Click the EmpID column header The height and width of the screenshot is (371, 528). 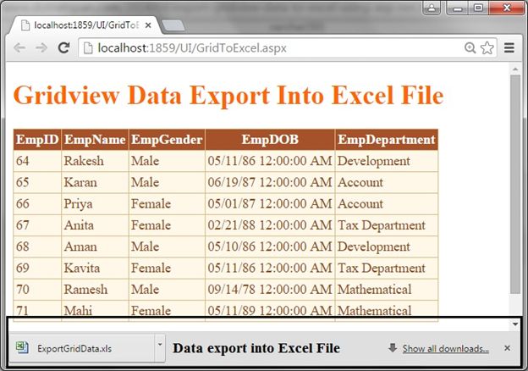(37, 140)
